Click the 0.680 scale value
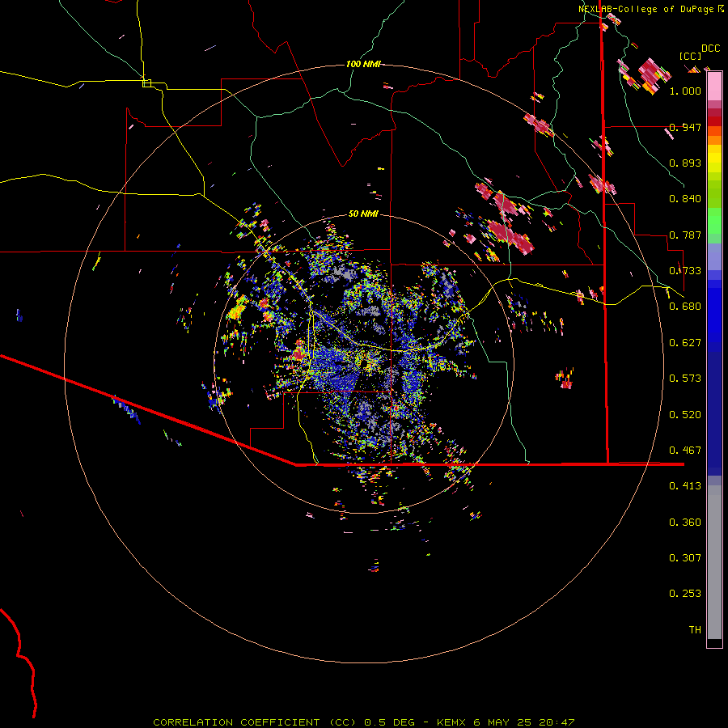 click(x=685, y=307)
